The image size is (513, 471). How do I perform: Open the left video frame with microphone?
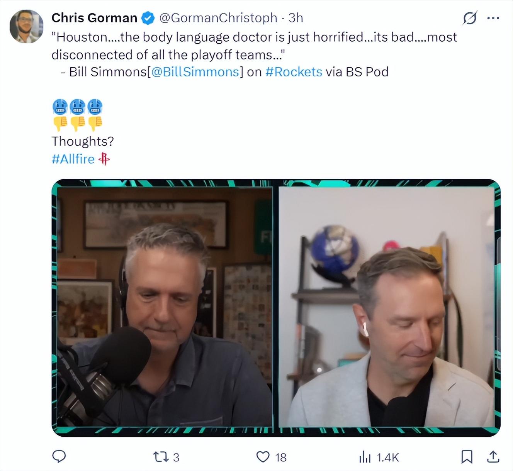click(x=165, y=307)
